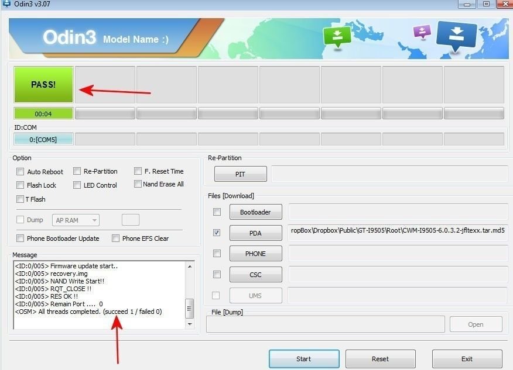Open the AP RAM dump dropdown
The image size is (513, 370).
point(76,220)
